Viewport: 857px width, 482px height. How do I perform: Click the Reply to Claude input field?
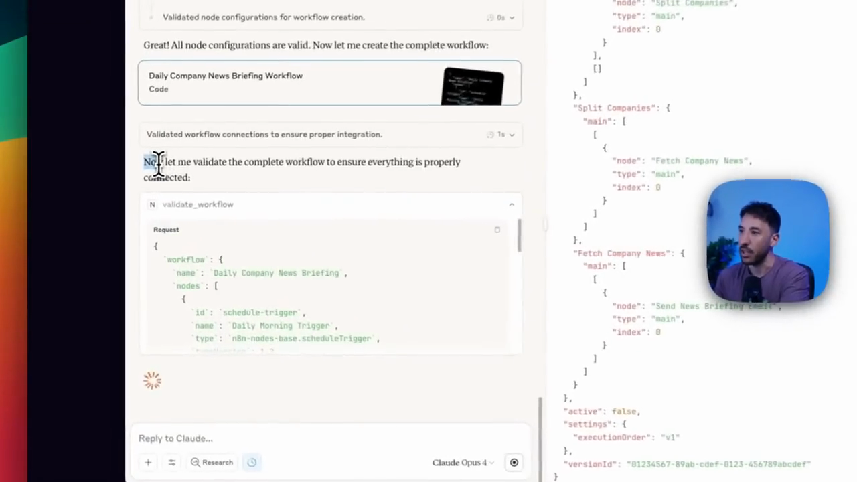point(329,438)
